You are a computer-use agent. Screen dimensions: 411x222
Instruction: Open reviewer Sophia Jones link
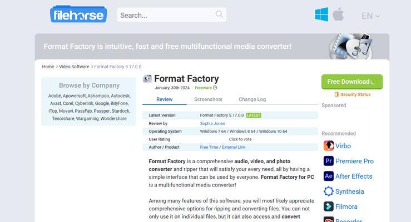click(x=212, y=123)
